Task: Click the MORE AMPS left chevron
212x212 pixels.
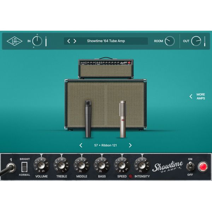Action: click(x=191, y=96)
